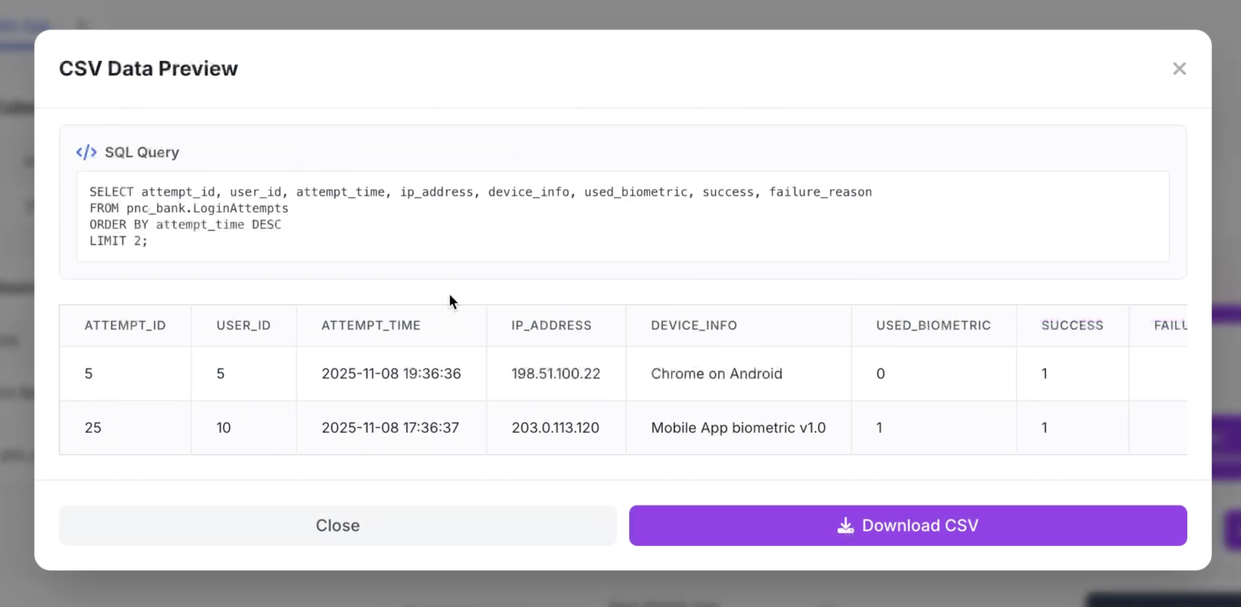Select the Mobile App biometric v1.0 cell

click(x=738, y=428)
